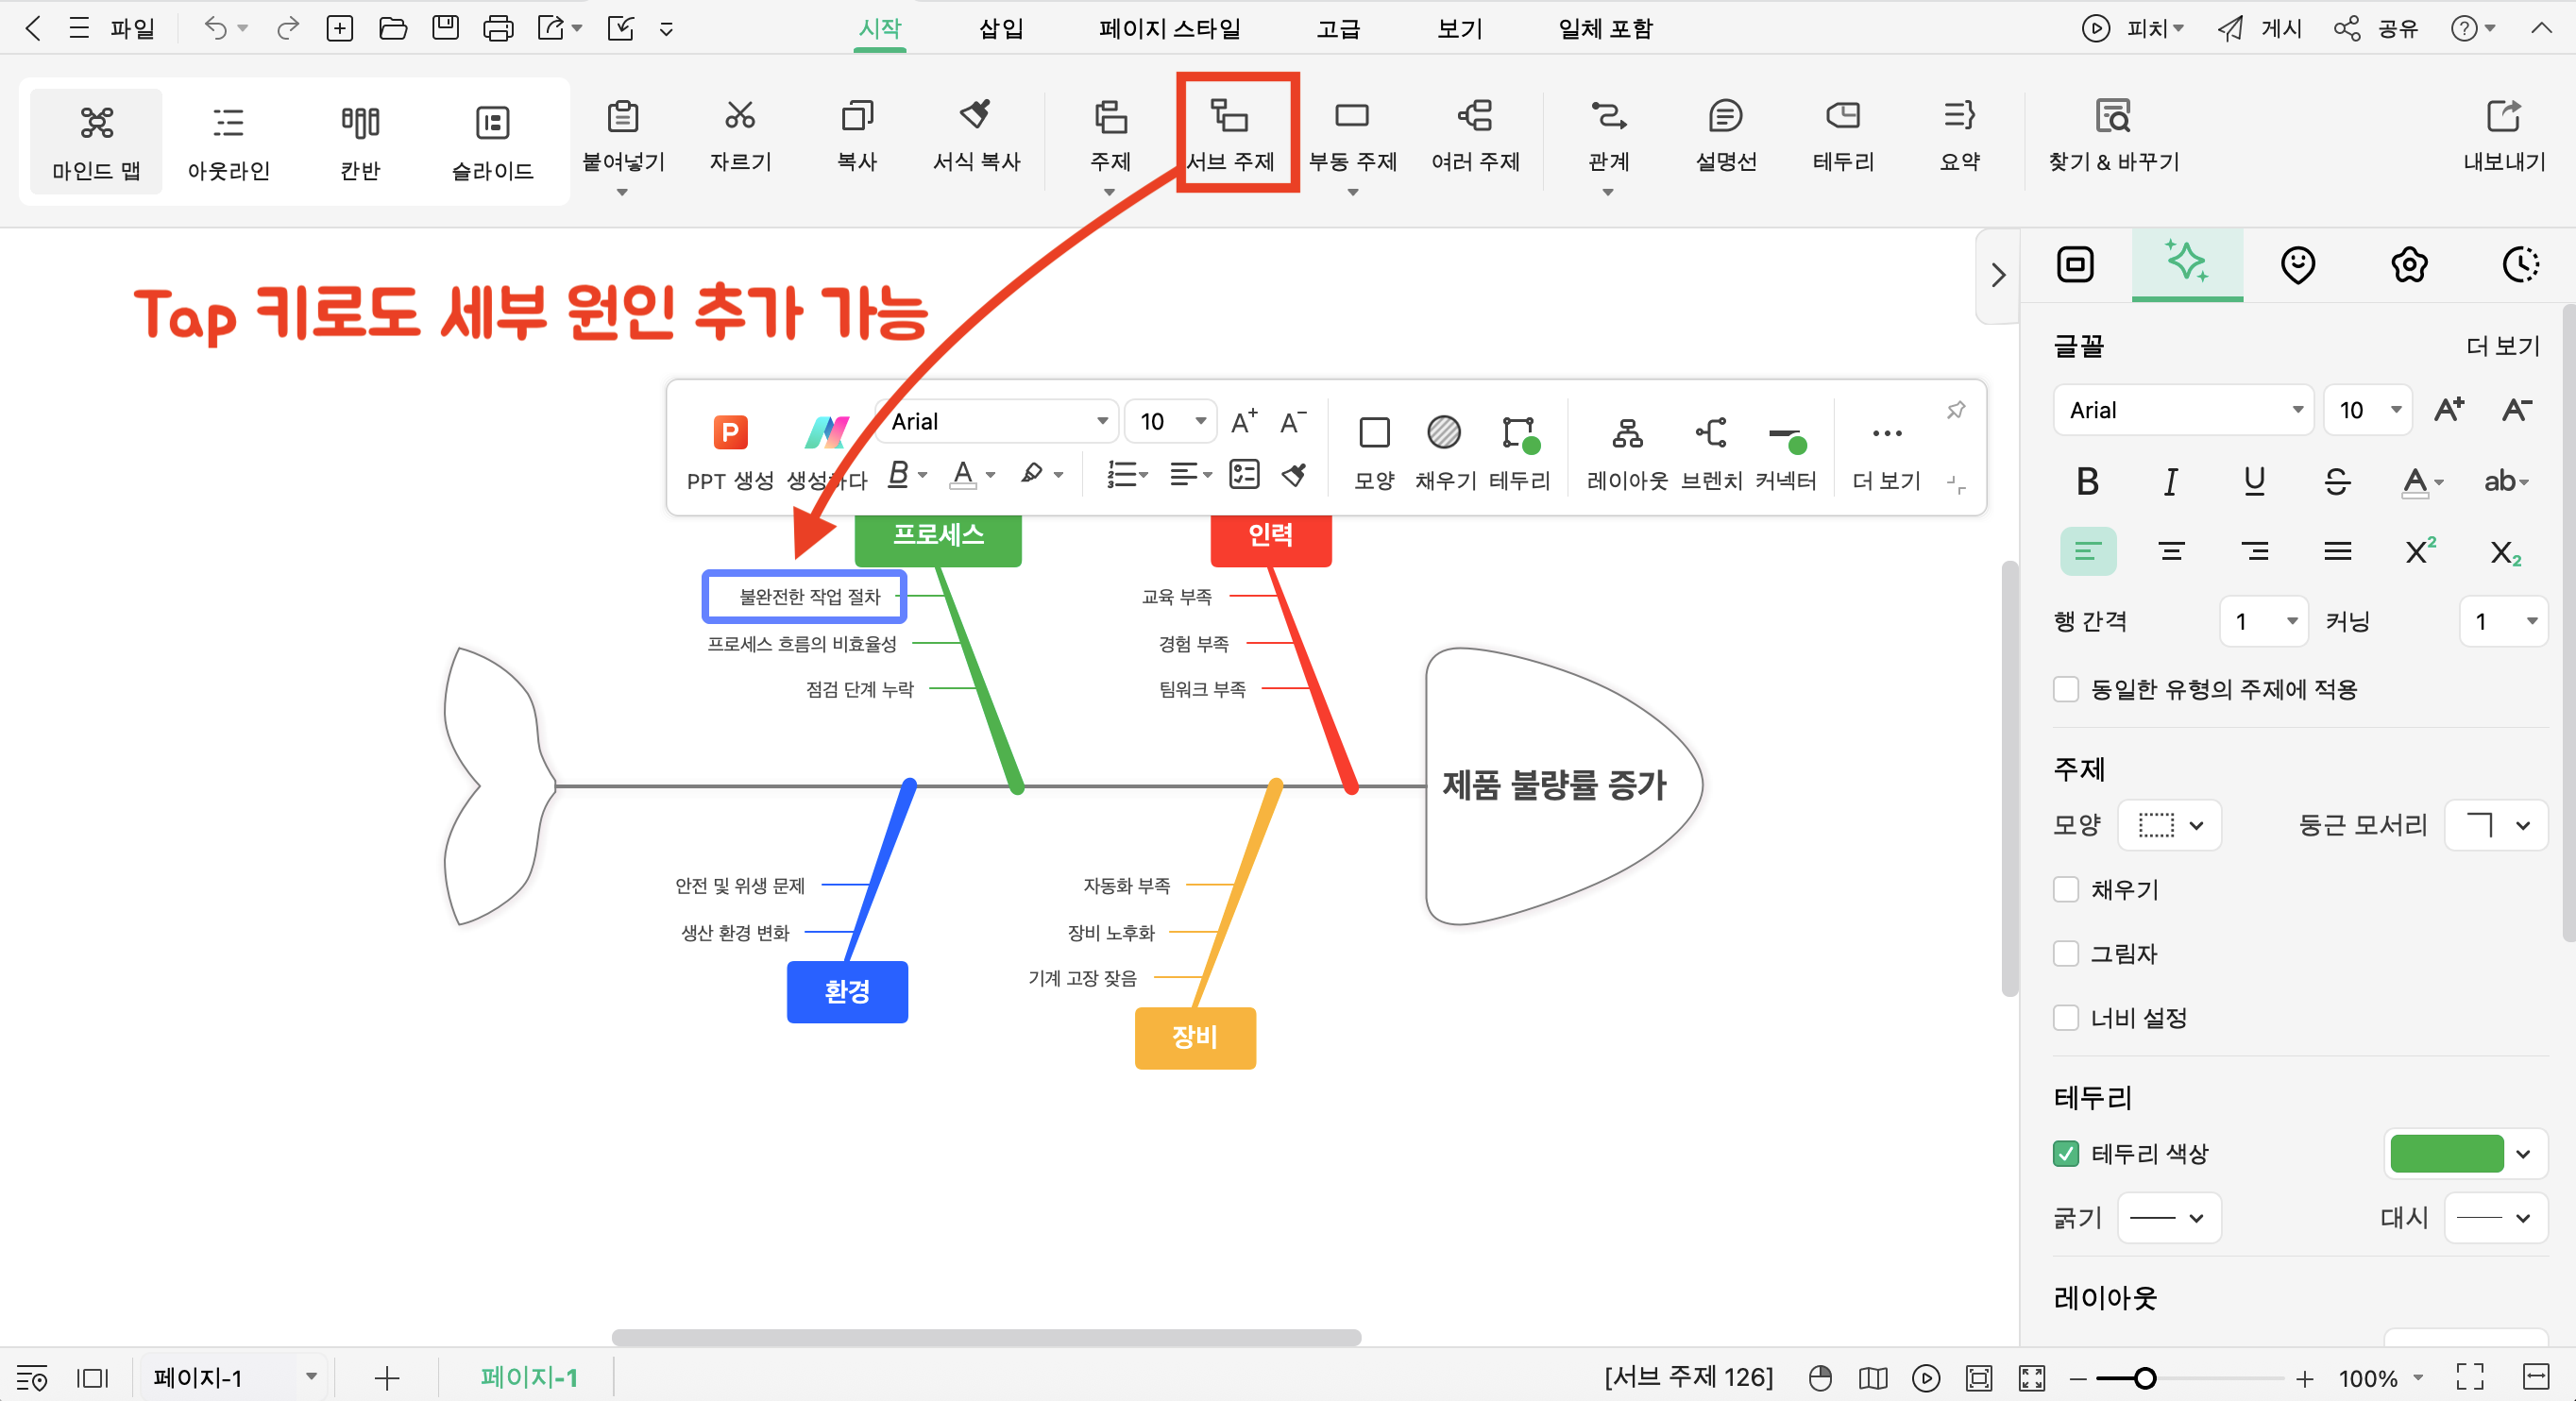This screenshot has height=1401, width=2576.
Task: Open Layout (레이아웃) in floating toolbar
Action: [x=1627, y=452]
